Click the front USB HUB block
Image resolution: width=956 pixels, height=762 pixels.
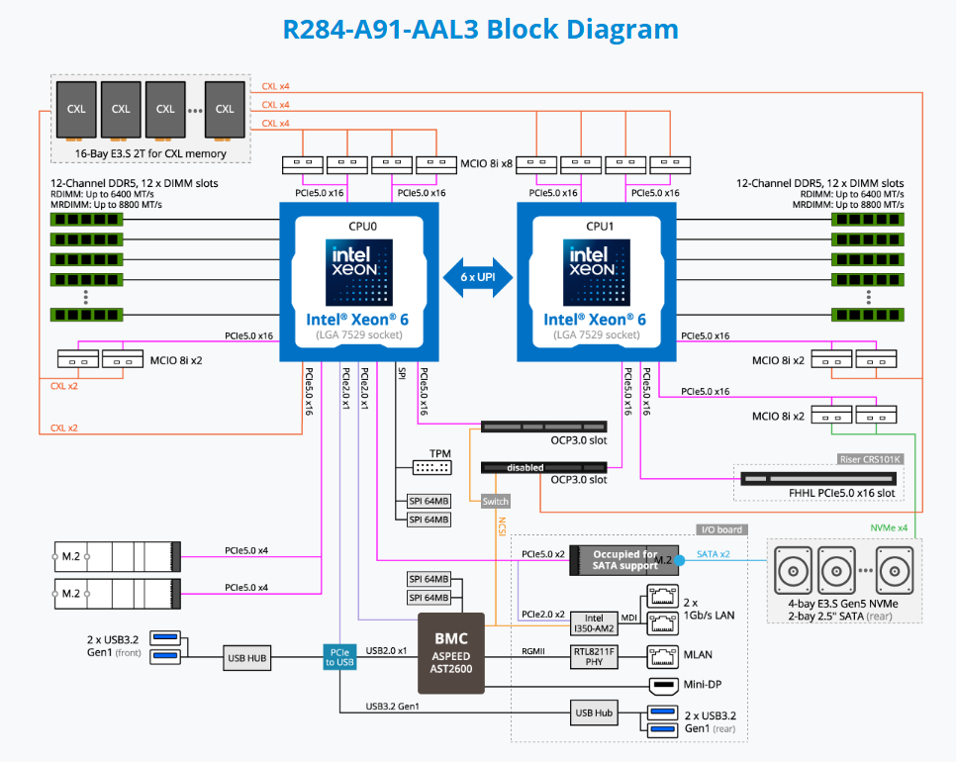pyautogui.click(x=248, y=657)
